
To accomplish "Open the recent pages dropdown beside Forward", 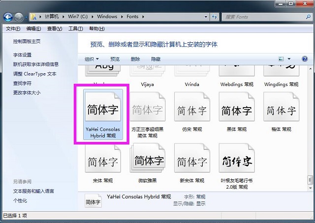I will point(26,18).
